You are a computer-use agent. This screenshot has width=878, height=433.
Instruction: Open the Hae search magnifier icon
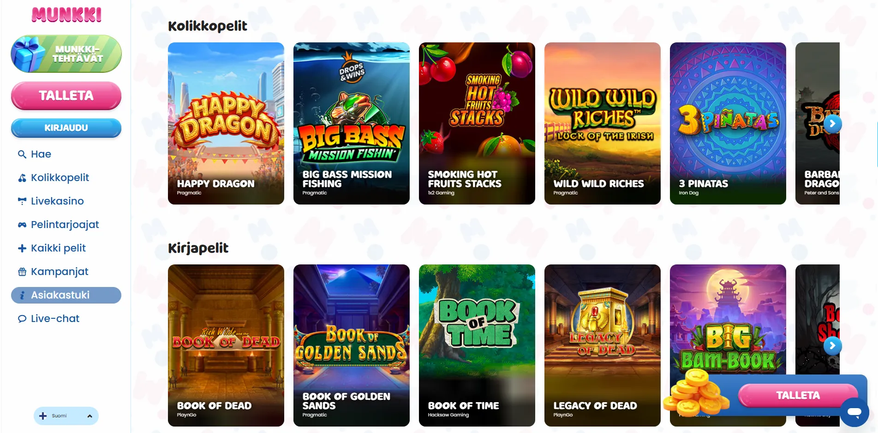click(22, 154)
